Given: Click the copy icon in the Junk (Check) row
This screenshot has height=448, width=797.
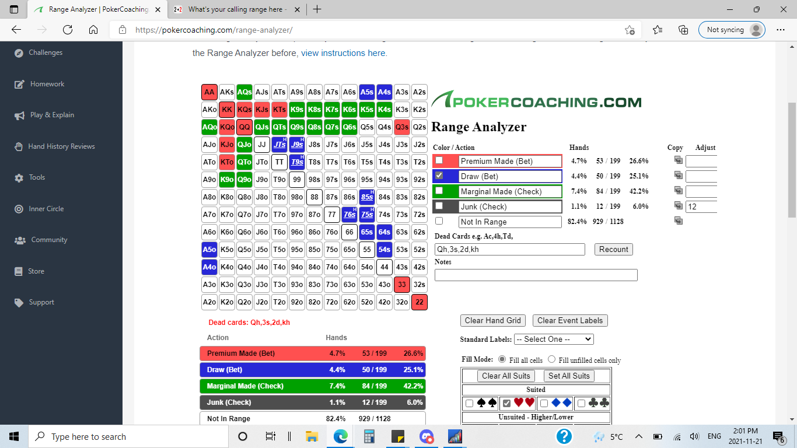Looking at the screenshot, I should [x=678, y=206].
